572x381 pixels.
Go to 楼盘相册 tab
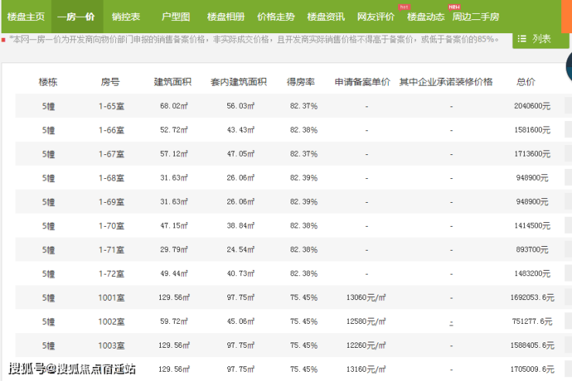[226, 17]
